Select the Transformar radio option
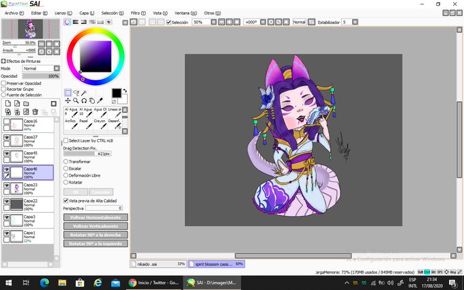Image resolution: width=464 pixels, height=290 pixels. pyautogui.click(x=66, y=162)
